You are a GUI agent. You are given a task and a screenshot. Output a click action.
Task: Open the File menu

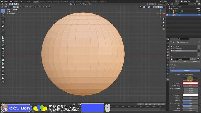coord(6,1)
